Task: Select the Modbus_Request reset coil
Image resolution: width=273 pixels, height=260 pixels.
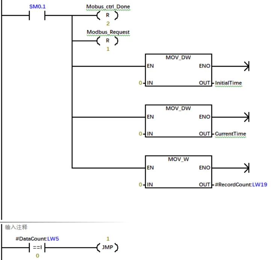Action: [108, 41]
